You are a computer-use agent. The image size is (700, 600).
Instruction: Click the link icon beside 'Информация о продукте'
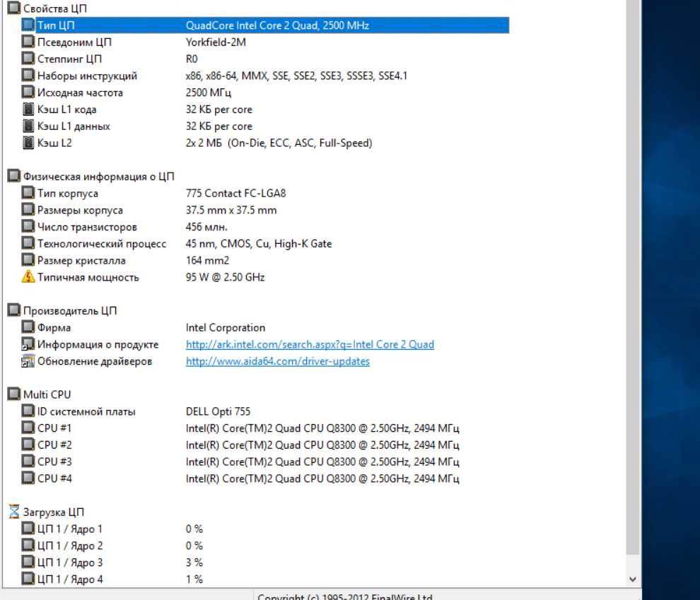pos(28,344)
